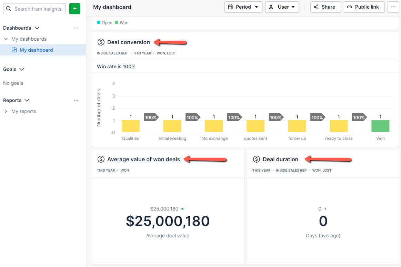The image size is (401, 267).
Task: Open the Dashboards section options menu
Action: (76, 28)
